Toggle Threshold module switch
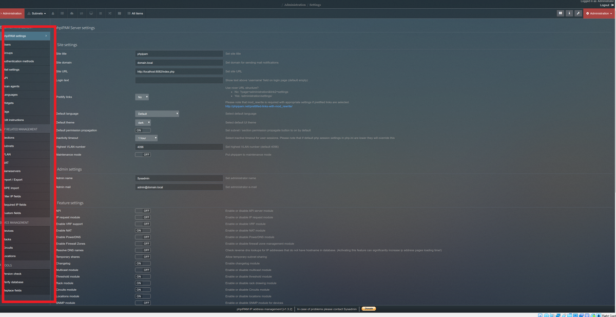This screenshot has height=317, width=616. point(143,276)
